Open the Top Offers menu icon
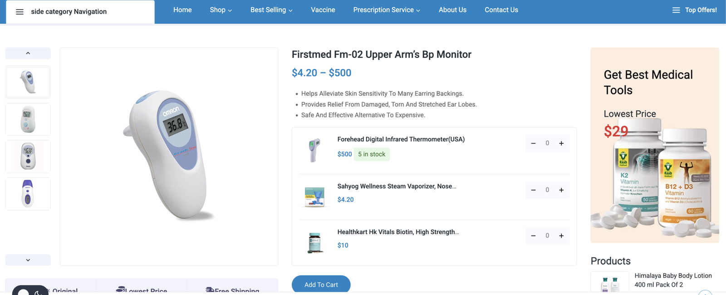Viewport: 726px width, 295px height. (676, 10)
